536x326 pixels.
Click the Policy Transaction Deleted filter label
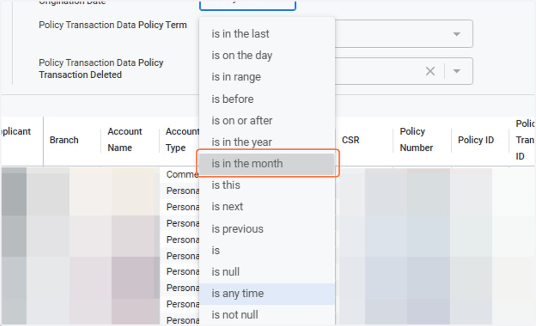(x=101, y=69)
